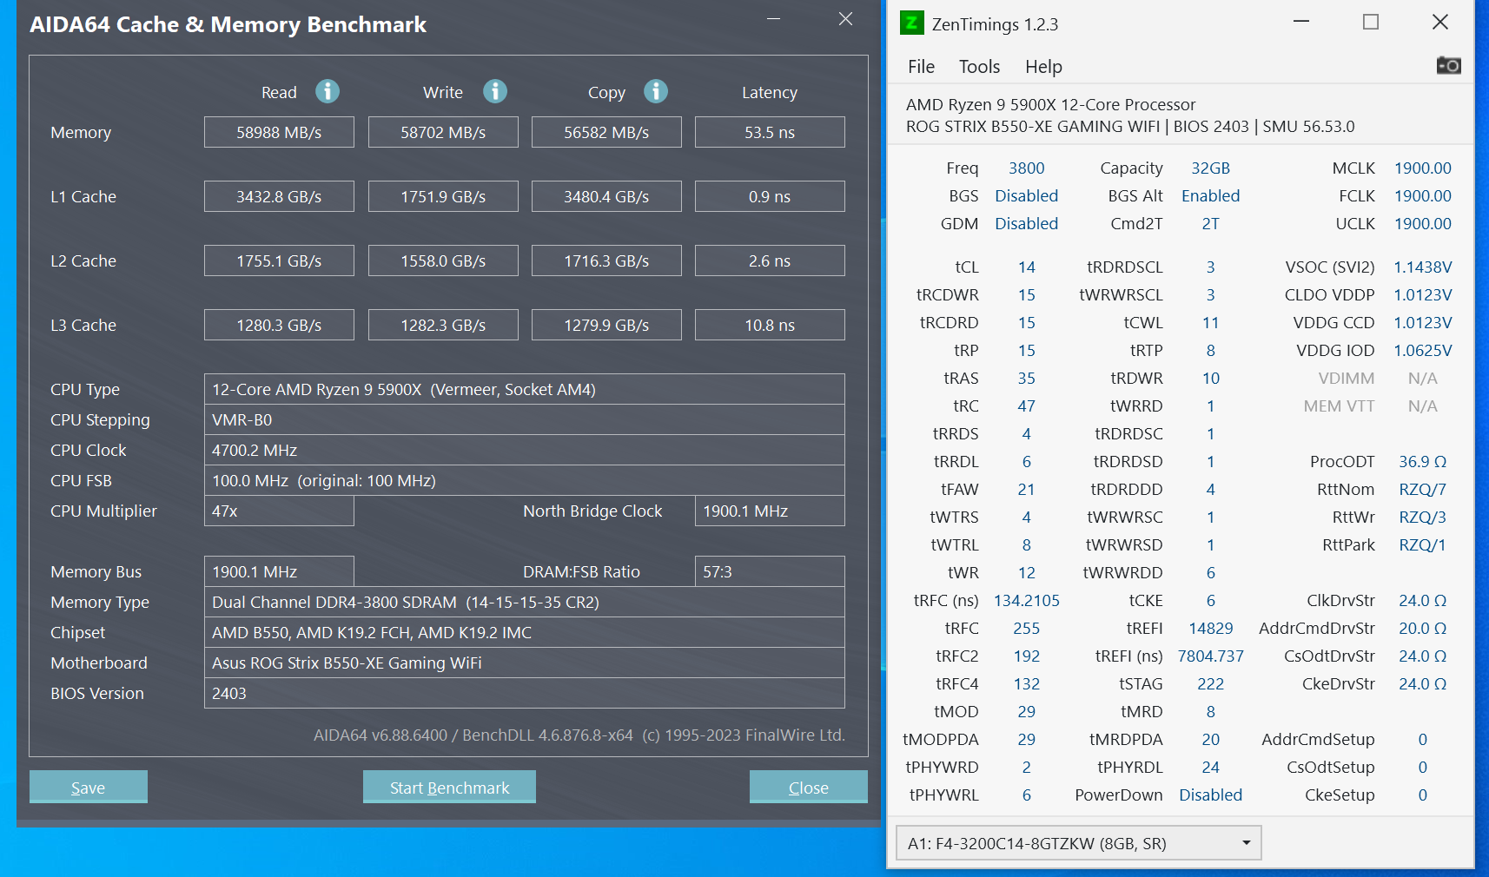The width and height of the screenshot is (1489, 877).
Task: Click the BGS Alt value Enabled
Action: (x=1210, y=195)
